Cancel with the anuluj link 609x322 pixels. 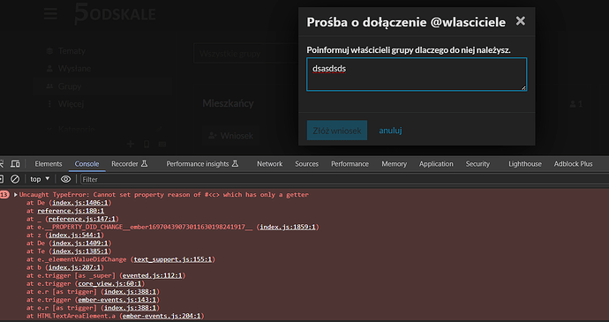(x=390, y=131)
